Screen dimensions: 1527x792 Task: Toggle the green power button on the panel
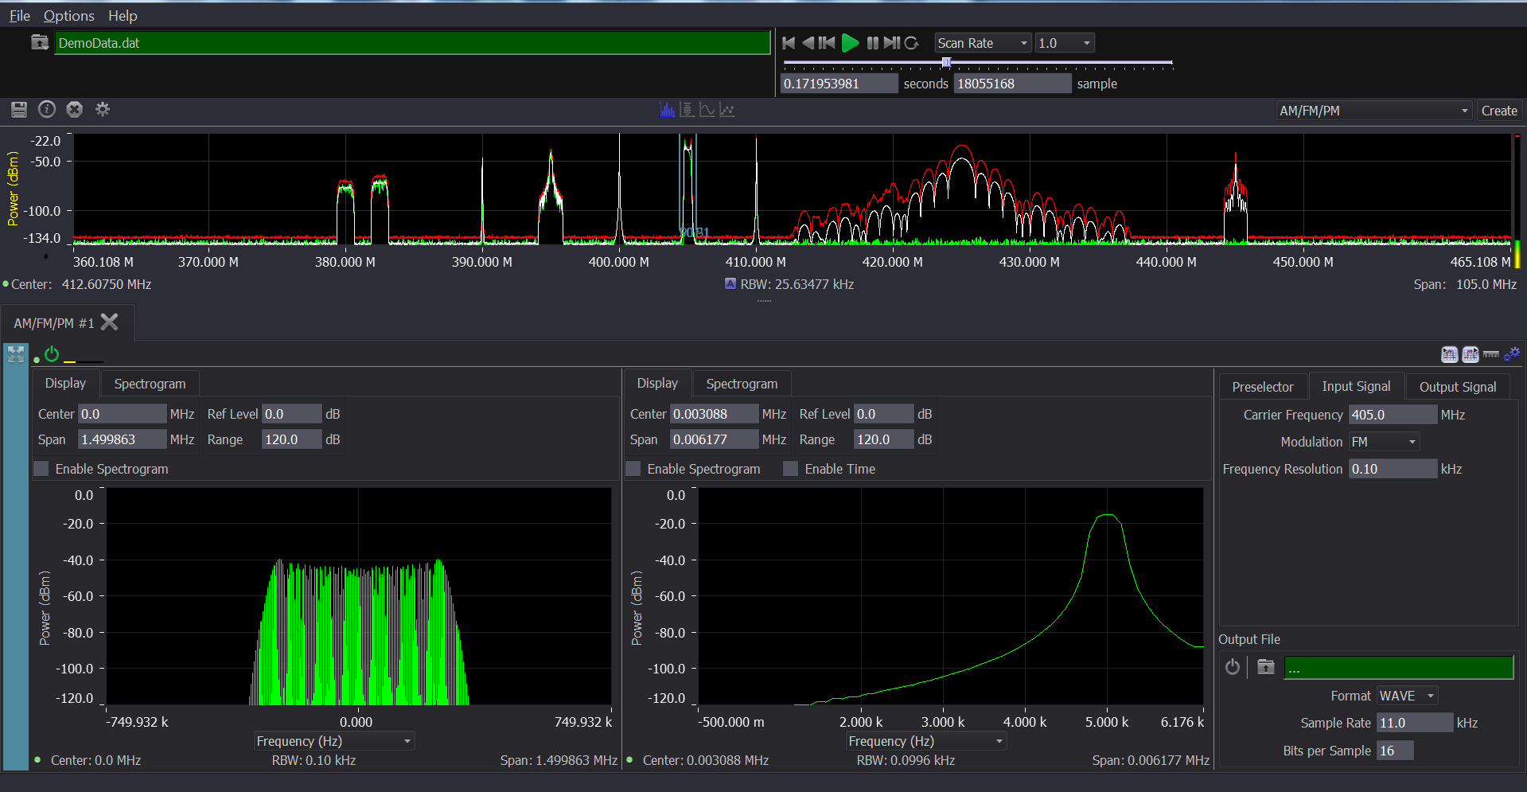click(51, 354)
